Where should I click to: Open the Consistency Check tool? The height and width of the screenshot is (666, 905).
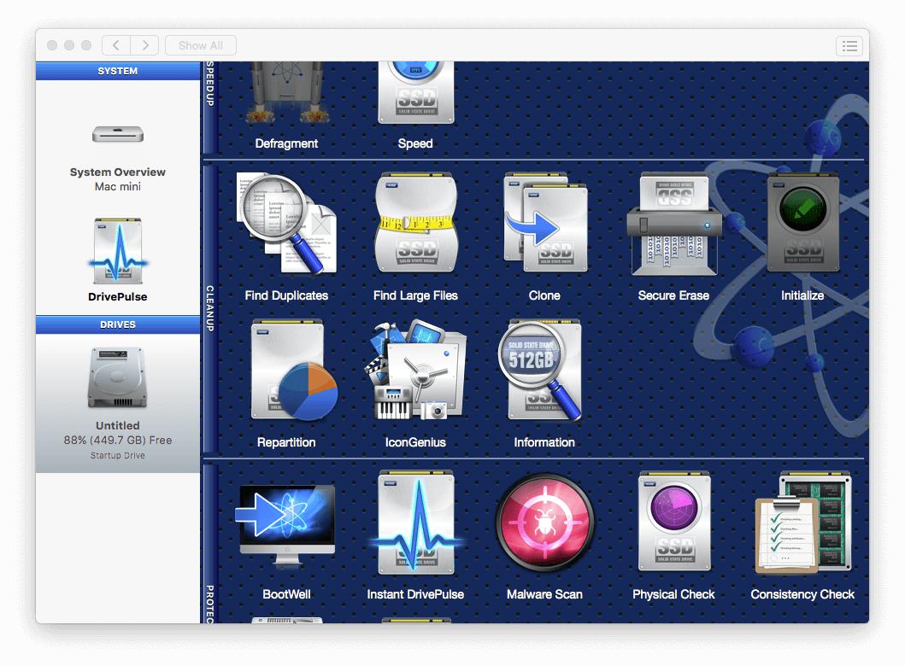(802, 522)
